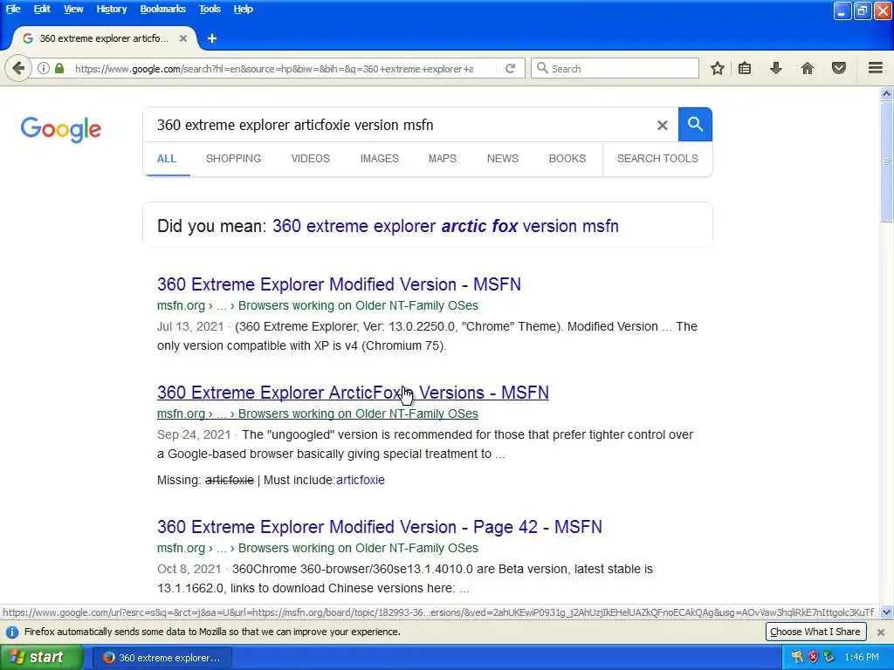Click the Google logo
Screen dimensions: 894x670
coord(61,129)
